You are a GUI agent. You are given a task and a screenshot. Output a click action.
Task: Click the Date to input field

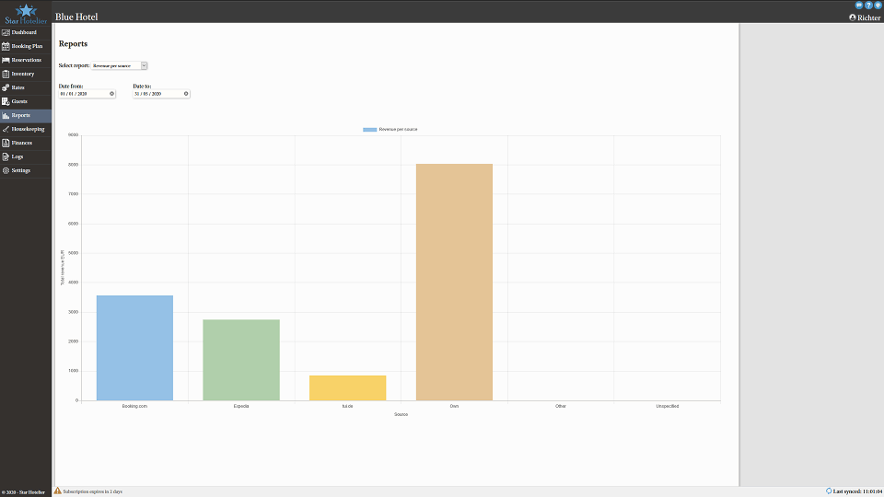[155, 94]
